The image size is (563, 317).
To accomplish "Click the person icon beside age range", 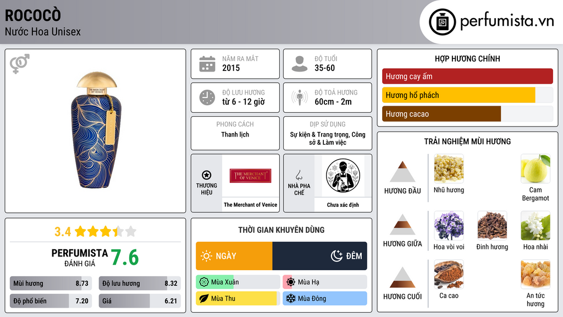I will coord(300,64).
